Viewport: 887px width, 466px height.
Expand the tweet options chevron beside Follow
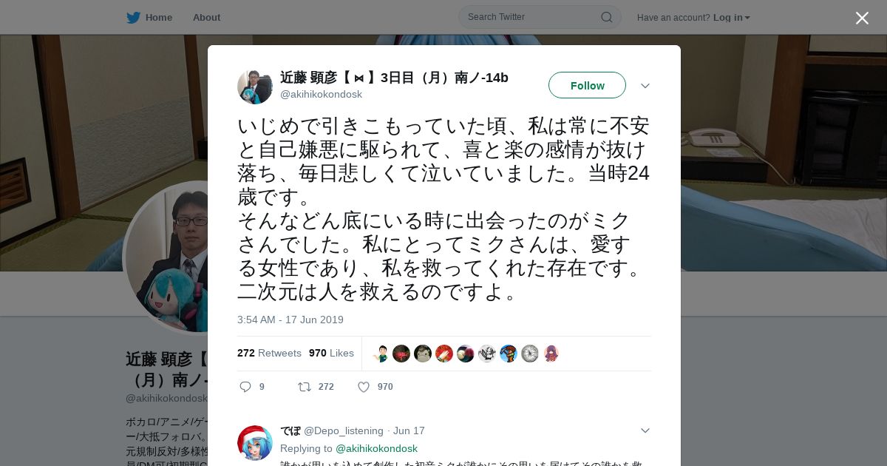coord(645,86)
